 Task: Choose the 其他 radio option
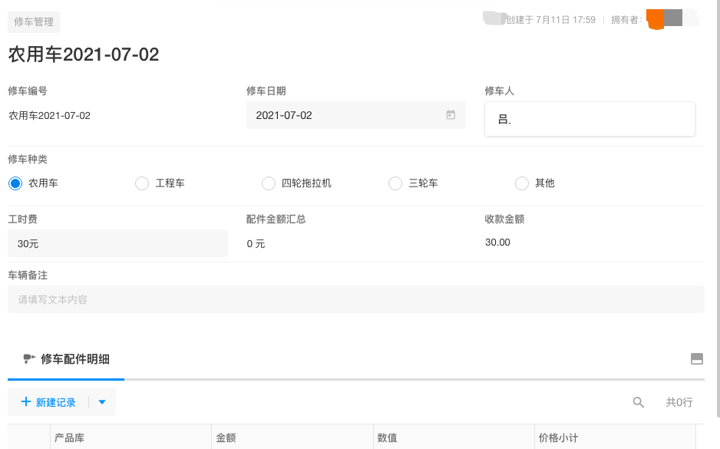521,183
